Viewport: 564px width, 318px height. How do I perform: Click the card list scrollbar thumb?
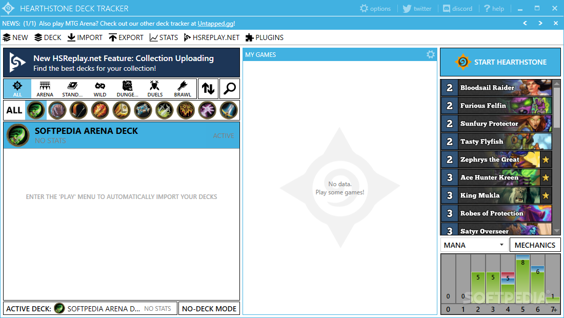(557, 107)
